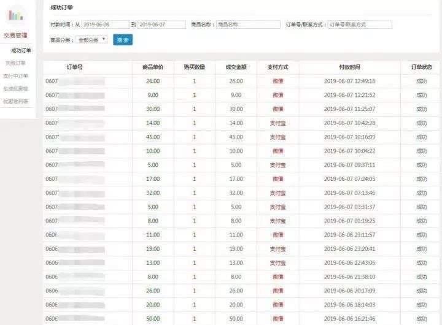Click 微信 in the 16:21:46 order row
The width and height of the screenshot is (442, 325).
pos(278,319)
